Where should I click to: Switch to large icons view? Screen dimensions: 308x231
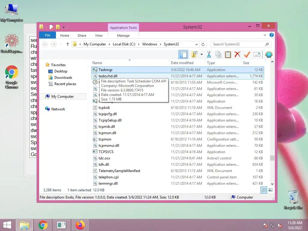[270, 190]
